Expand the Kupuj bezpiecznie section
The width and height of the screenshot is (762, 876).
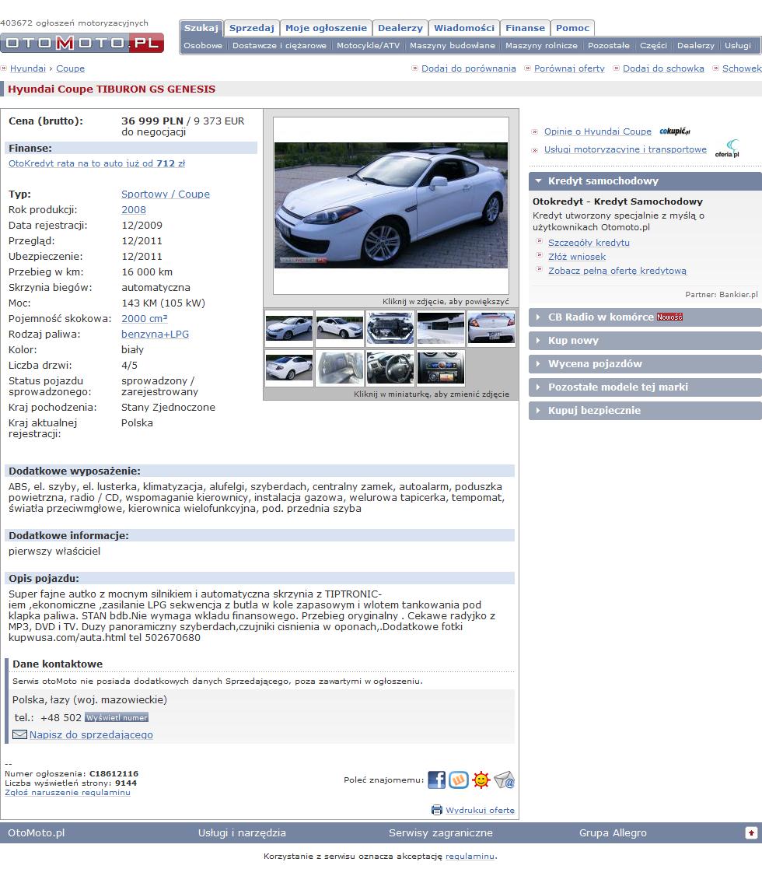click(645, 410)
